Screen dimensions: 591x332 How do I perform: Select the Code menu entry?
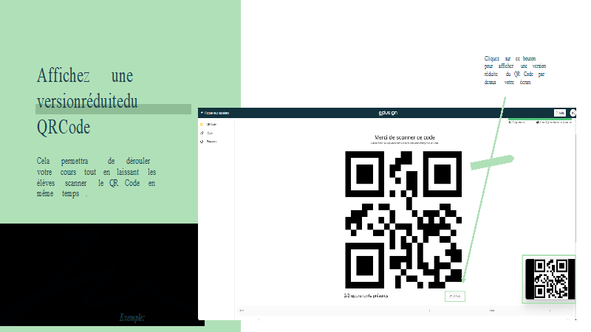point(210,133)
